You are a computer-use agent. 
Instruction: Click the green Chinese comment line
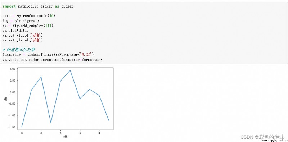(19, 50)
